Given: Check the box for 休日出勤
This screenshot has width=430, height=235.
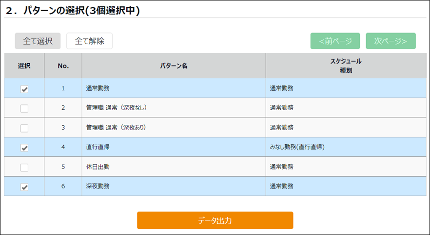Looking at the screenshot, I should point(24,168).
